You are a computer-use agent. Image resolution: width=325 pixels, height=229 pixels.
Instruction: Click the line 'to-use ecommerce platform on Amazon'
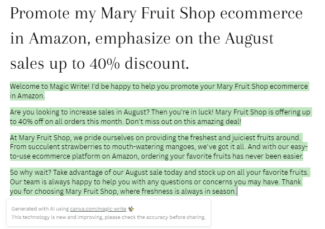156,156
